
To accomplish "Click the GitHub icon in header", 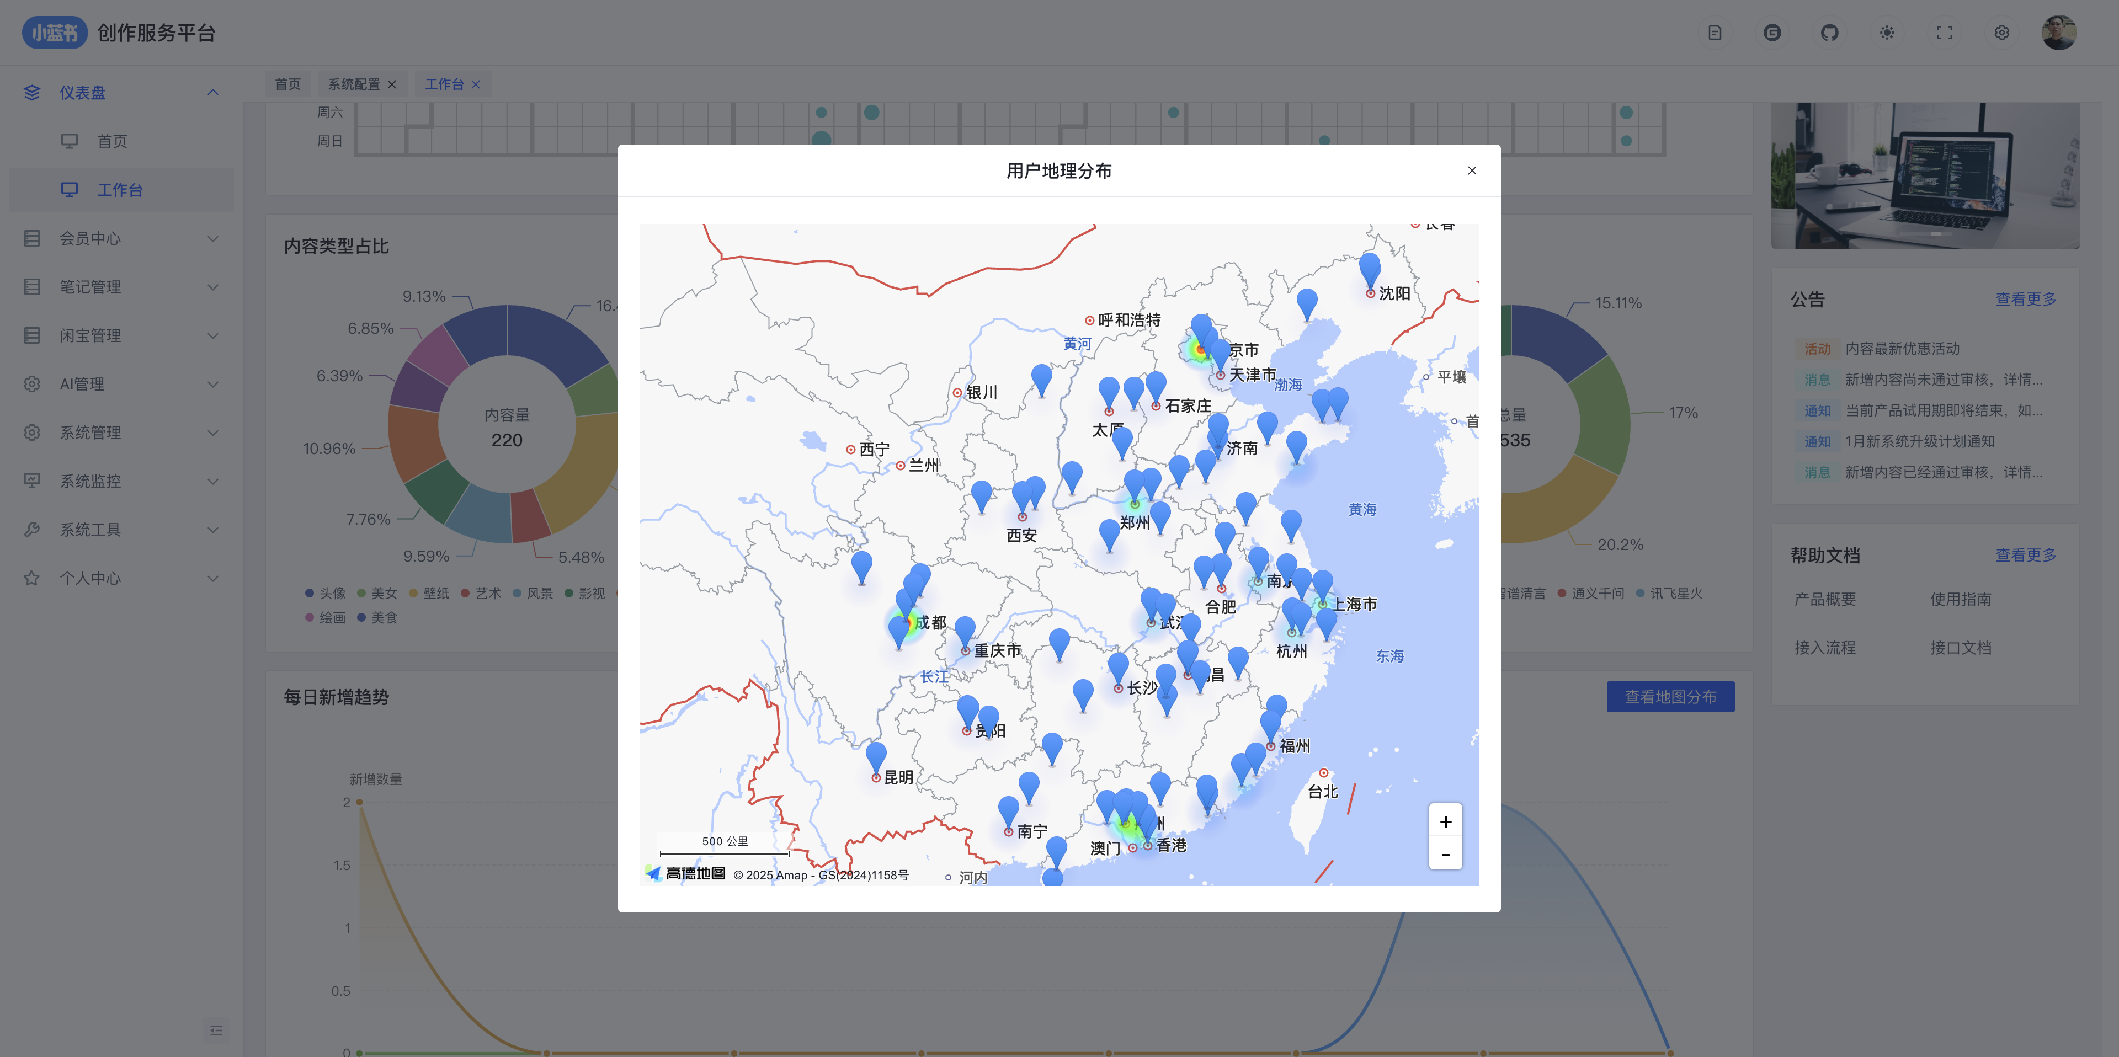I will (x=1829, y=33).
